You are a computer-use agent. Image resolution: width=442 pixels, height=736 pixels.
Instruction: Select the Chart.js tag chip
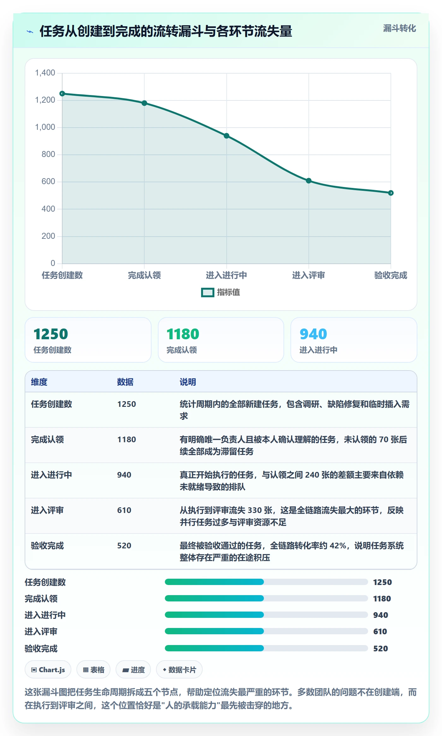coord(48,669)
